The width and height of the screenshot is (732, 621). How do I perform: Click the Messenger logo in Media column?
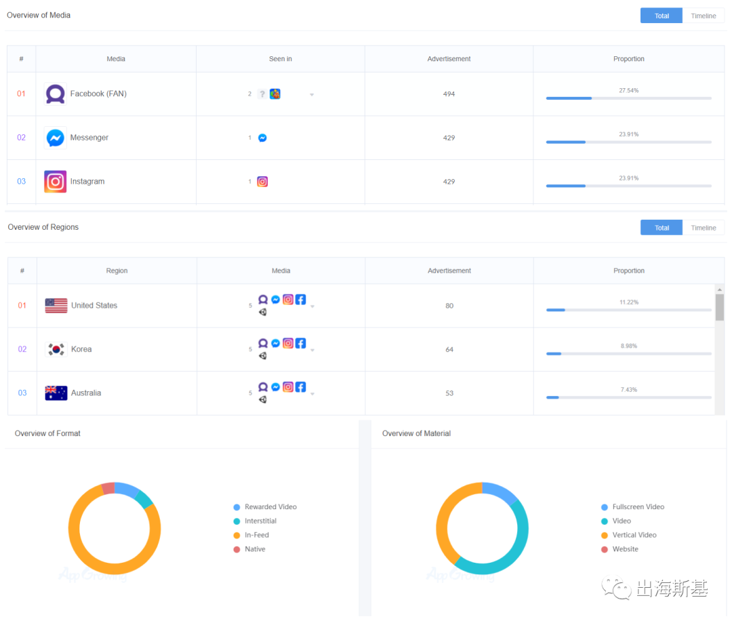(x=55, y=138)
